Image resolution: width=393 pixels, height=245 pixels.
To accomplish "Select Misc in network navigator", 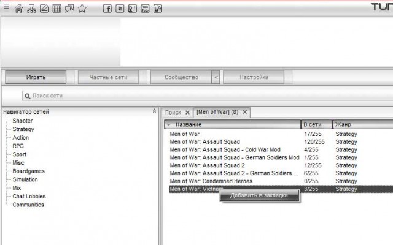I will pos(18,163).
